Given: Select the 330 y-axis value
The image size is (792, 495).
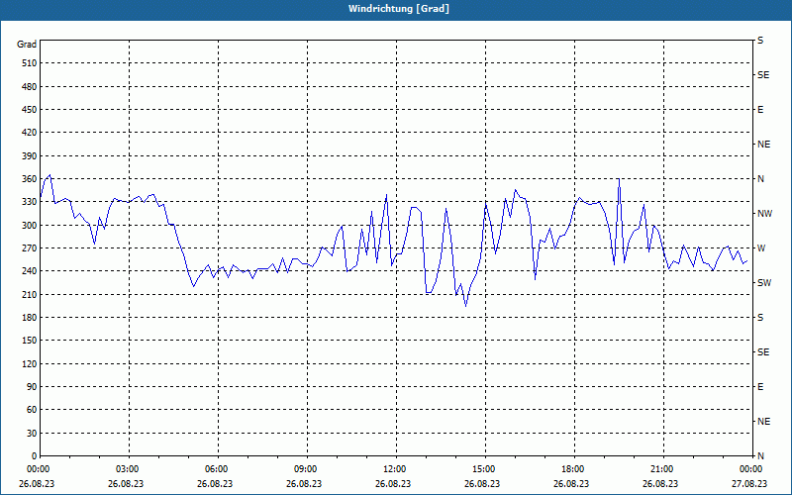Looking at the screenshot, I should (30, 202).
